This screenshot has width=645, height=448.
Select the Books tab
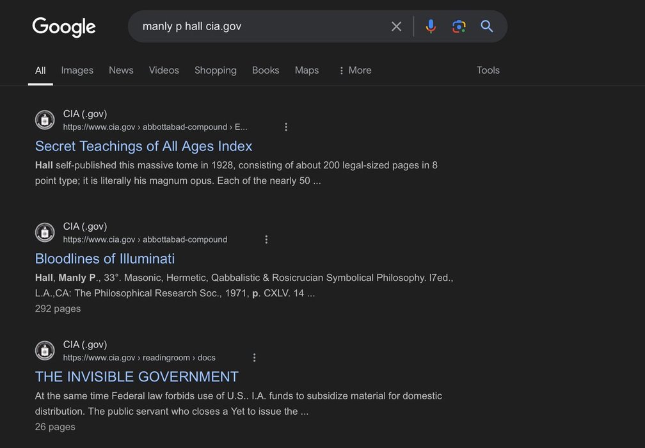click(x=265, y=70)
